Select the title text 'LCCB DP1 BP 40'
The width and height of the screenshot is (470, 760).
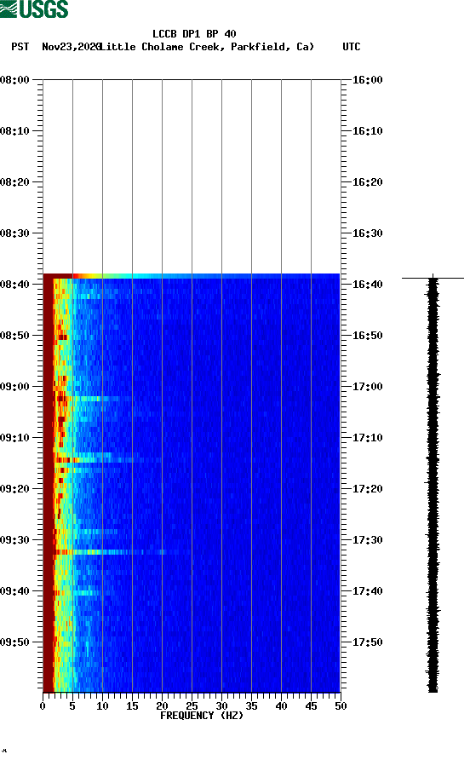[194, 34]
